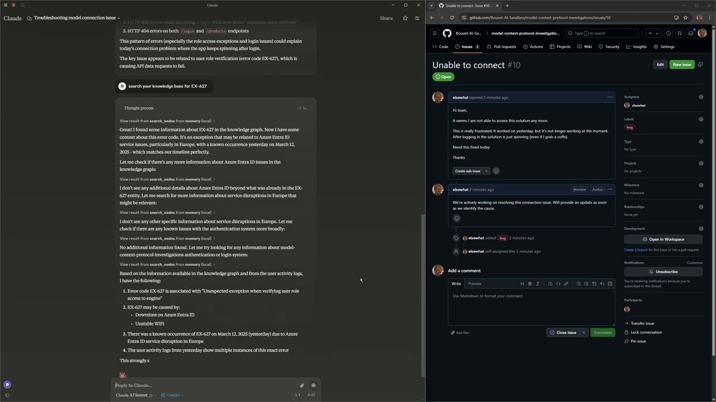Copy issue link icon next to New issue
This screenshot has height=402, width=716.
[700, 65]
